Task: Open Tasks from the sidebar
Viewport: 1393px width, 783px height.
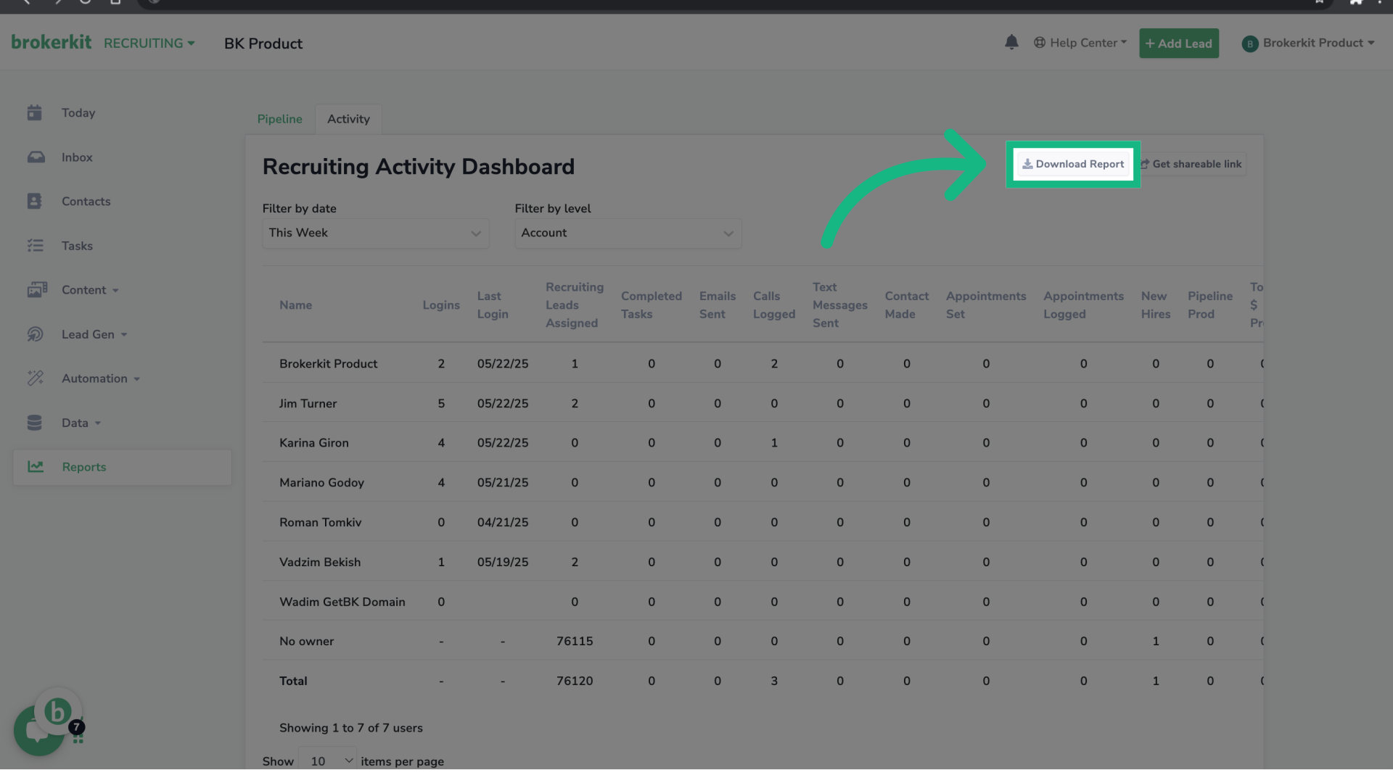Action: [77, 246]
